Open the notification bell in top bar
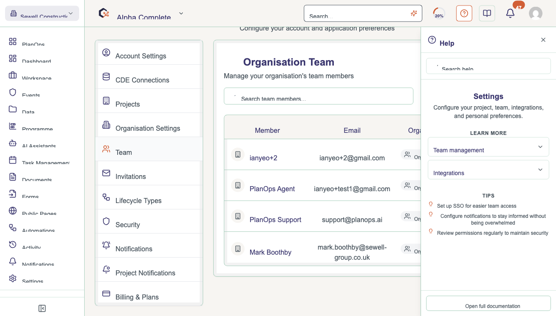This screenshot has width=556, height=316. click(510, 13)
